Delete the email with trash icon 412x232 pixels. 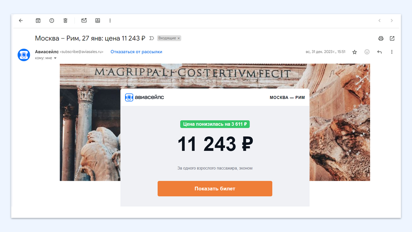pyautogui.click(x=66, y=21)
